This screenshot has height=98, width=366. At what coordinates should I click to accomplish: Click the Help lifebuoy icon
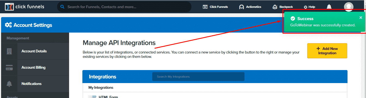(305, 7)
